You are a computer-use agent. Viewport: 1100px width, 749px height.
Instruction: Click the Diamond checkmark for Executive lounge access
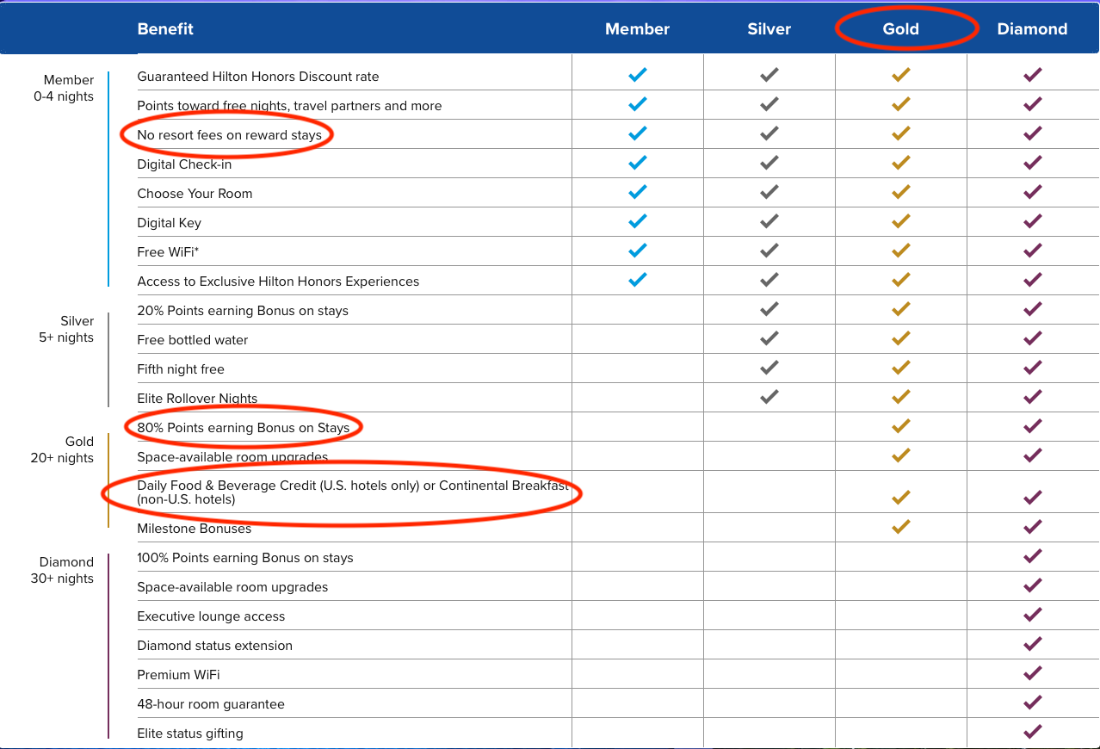[x=1033, y=615]
